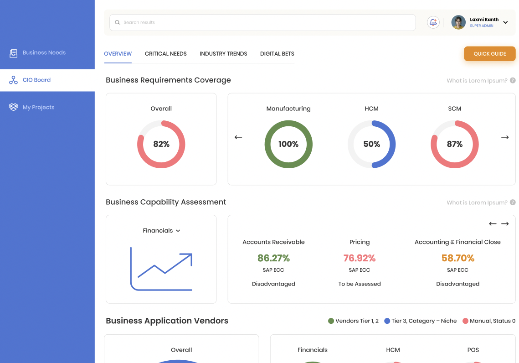Show next capability cards with right arrow

coord(505,224)
